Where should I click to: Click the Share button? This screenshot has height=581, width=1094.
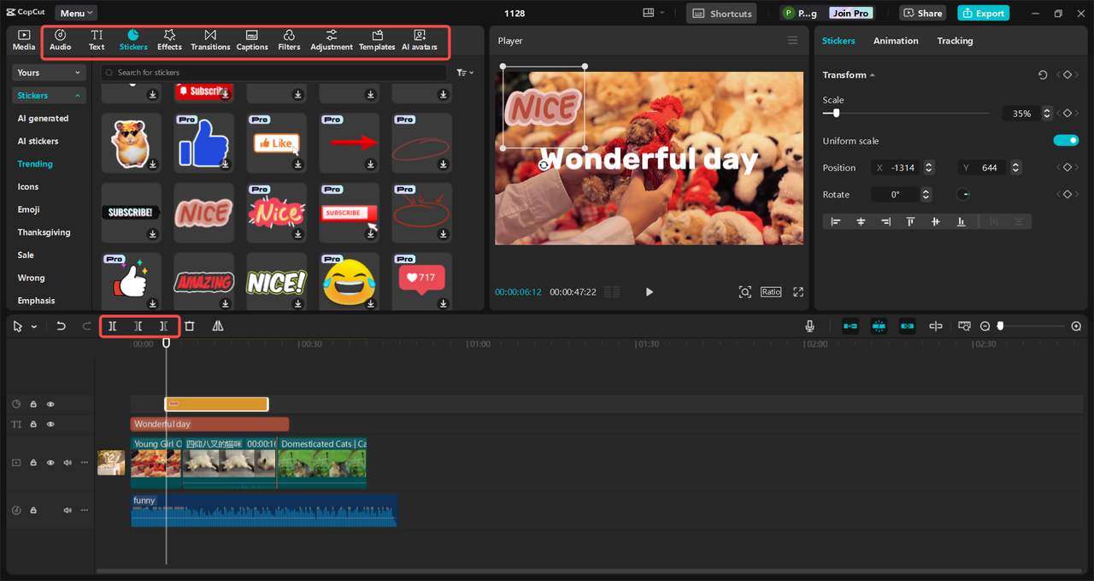923,13
